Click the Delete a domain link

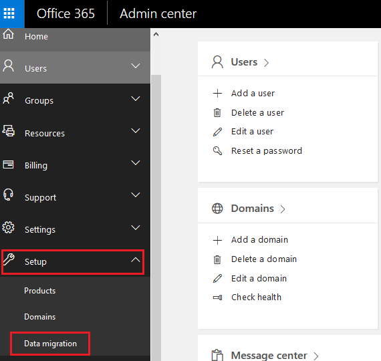coord(264,259)
